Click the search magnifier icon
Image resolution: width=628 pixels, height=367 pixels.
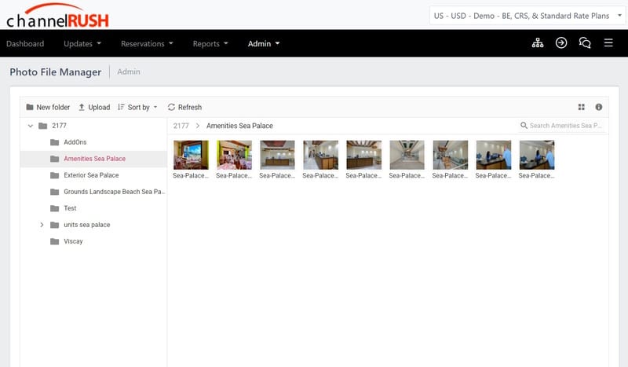(x=524, y=126)
